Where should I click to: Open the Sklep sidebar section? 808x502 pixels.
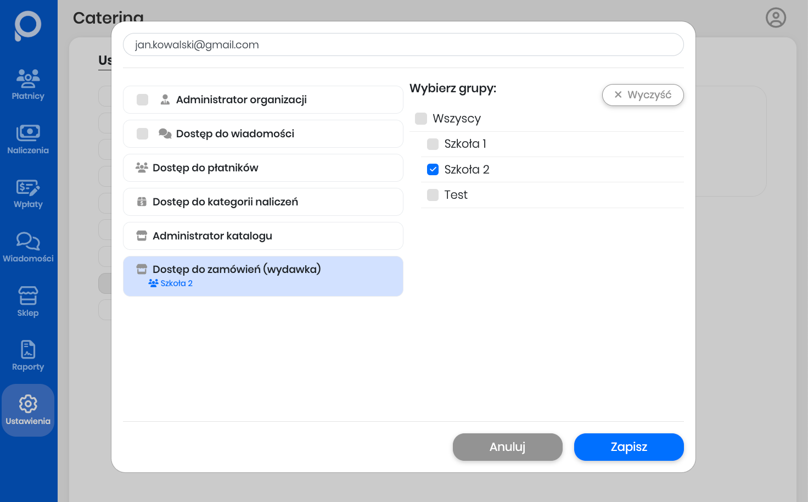tap(28, 302)
